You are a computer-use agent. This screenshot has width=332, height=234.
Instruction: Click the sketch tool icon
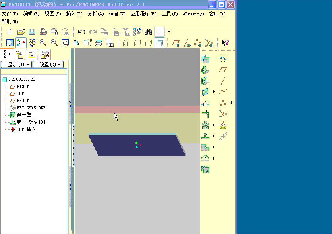[x=223, y=59]
